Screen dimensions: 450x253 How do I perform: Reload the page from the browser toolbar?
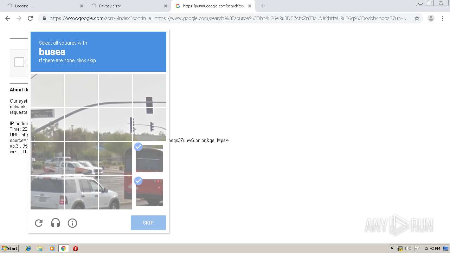coord(30,18)
